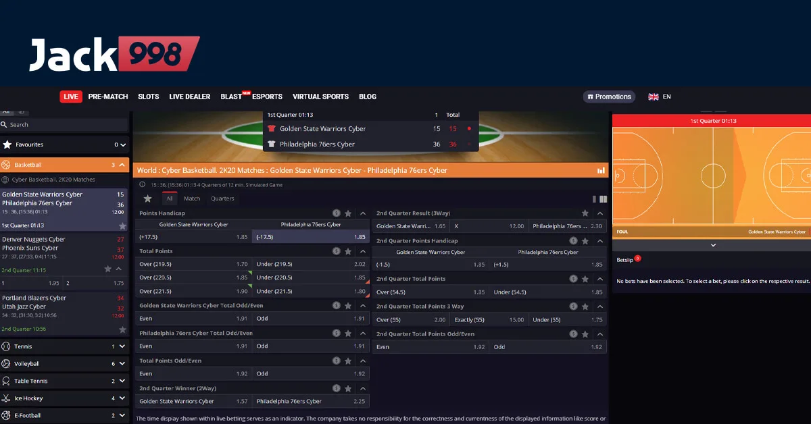Collapse the court view with down chevron
The image size is (811, 424).
[x=713, y=245]
